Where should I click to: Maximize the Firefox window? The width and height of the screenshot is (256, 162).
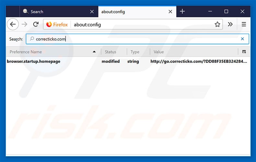coord(226,11)
